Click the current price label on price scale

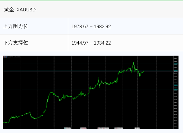coord(176,71)
